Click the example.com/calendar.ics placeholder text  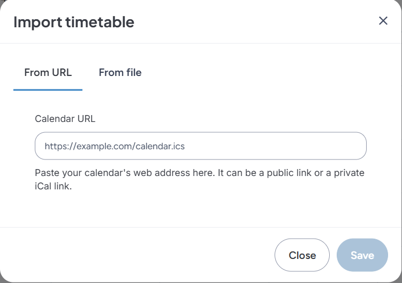[x=115, y=146]
